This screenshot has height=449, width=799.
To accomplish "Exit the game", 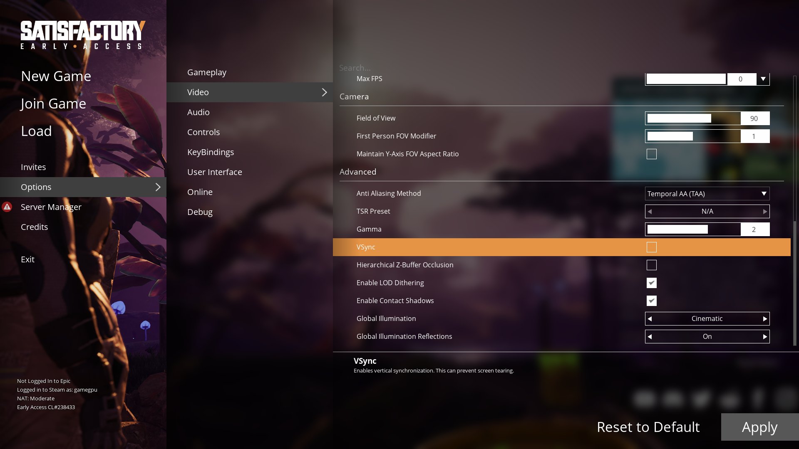I will pos(27,259).
